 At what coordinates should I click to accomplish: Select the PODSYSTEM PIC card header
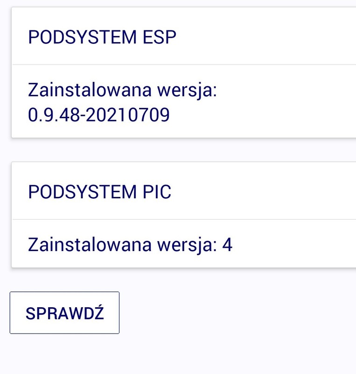99,192
